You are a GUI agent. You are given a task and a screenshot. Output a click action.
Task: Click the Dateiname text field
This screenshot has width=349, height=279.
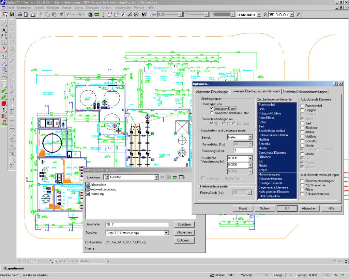[x=137, y=224]
